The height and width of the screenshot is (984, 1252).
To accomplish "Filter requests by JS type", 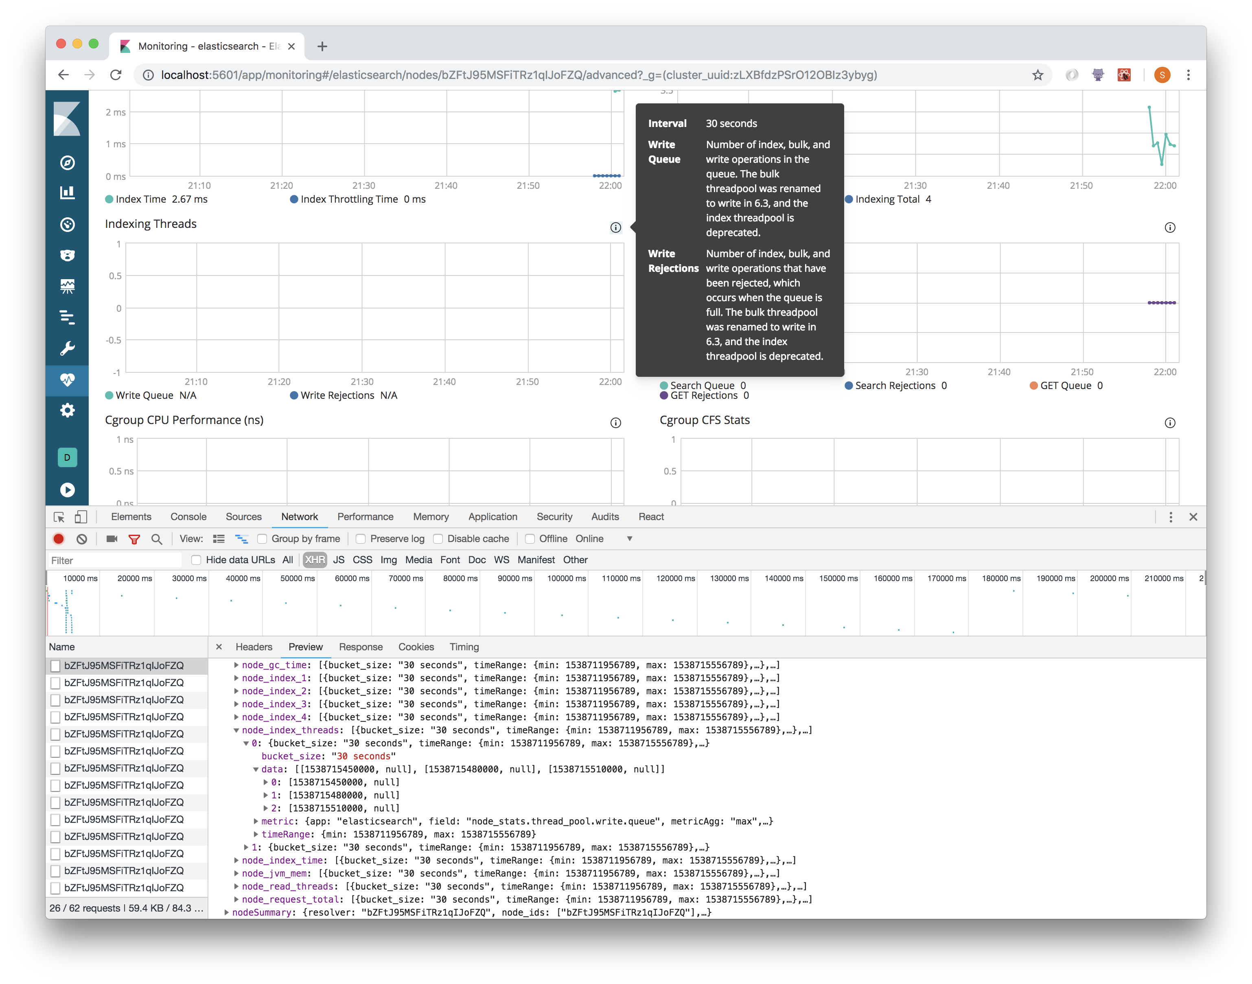I will (339, 560).
